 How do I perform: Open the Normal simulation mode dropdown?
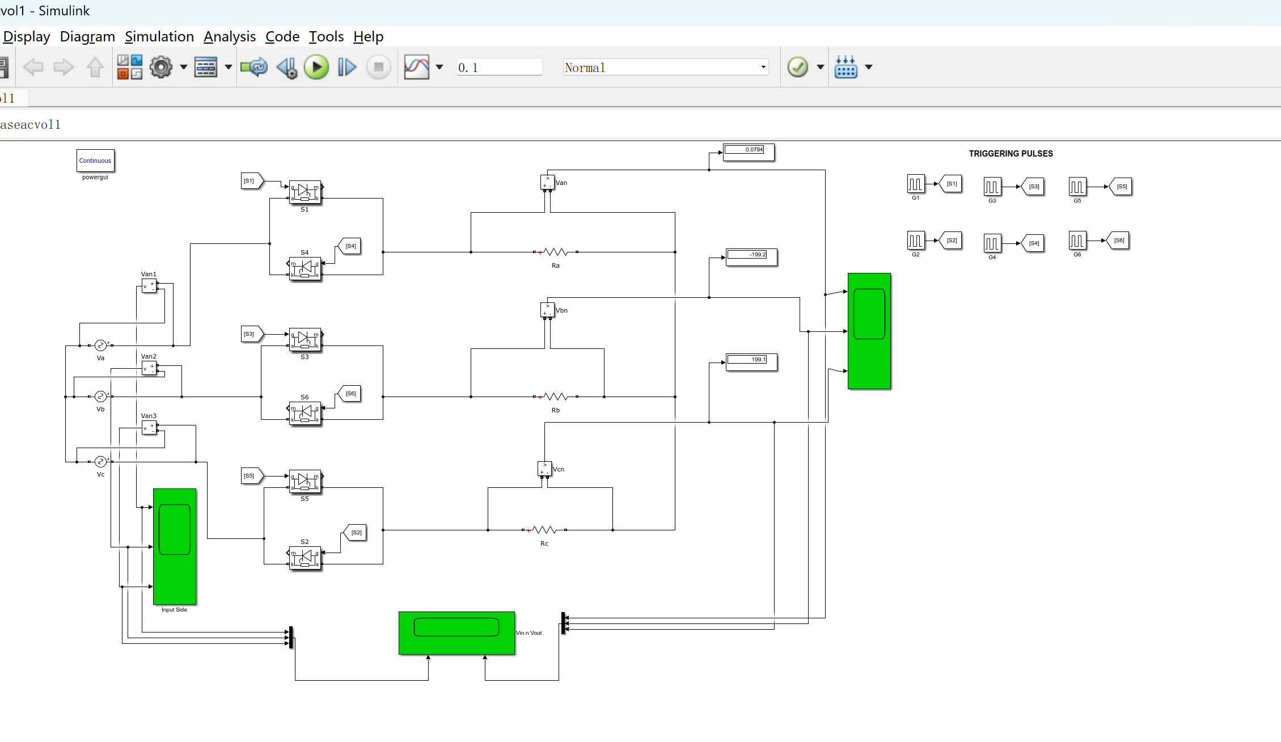pos(665,68)
